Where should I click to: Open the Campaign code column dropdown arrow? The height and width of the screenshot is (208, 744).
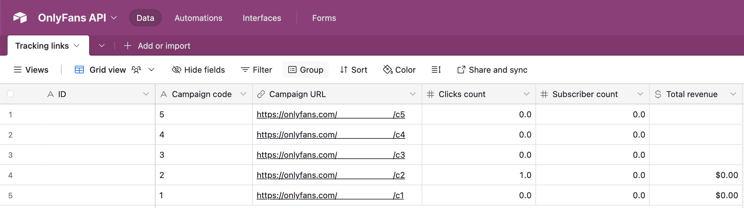pos(243,94)
